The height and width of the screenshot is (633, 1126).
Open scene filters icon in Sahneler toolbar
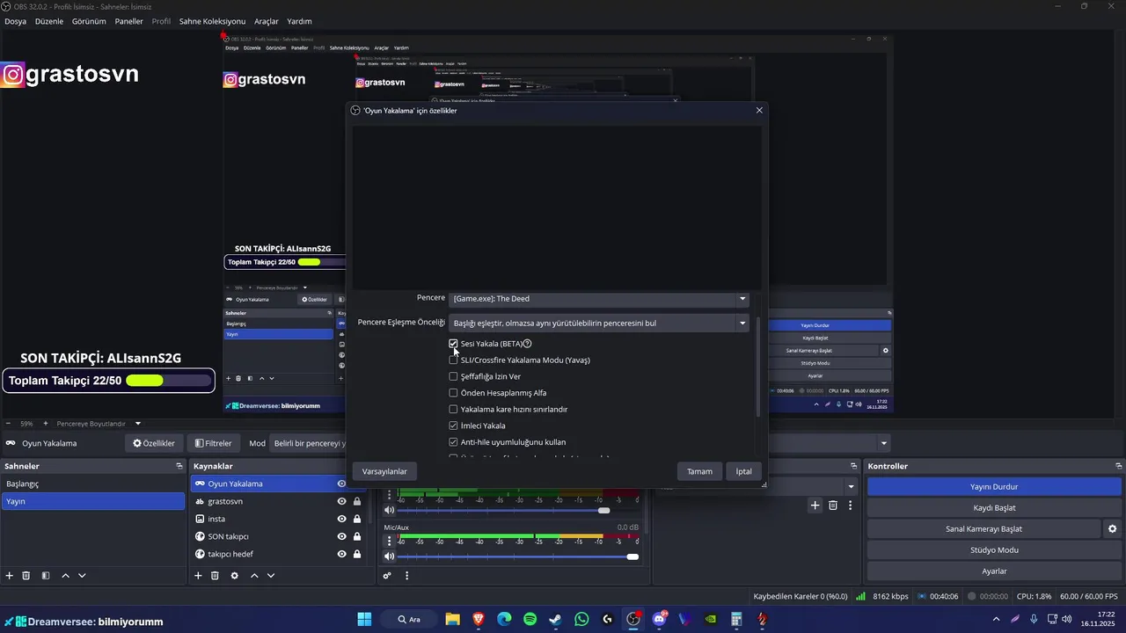pos(45,576)
